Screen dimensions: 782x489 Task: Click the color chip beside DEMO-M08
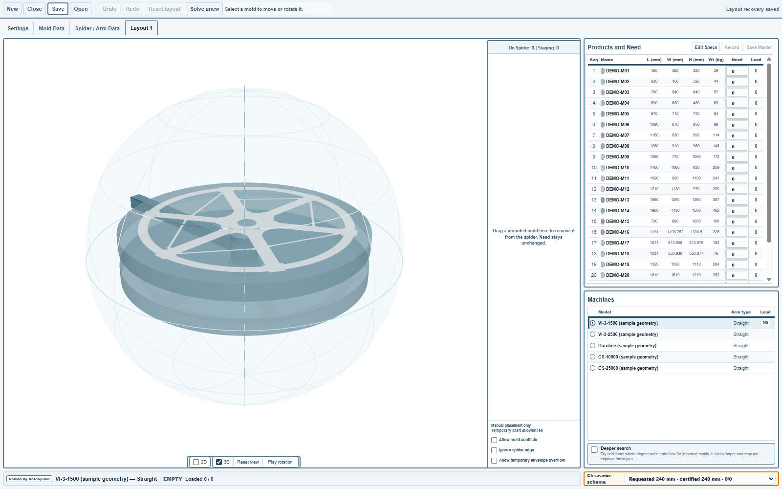tap(603, 146)
